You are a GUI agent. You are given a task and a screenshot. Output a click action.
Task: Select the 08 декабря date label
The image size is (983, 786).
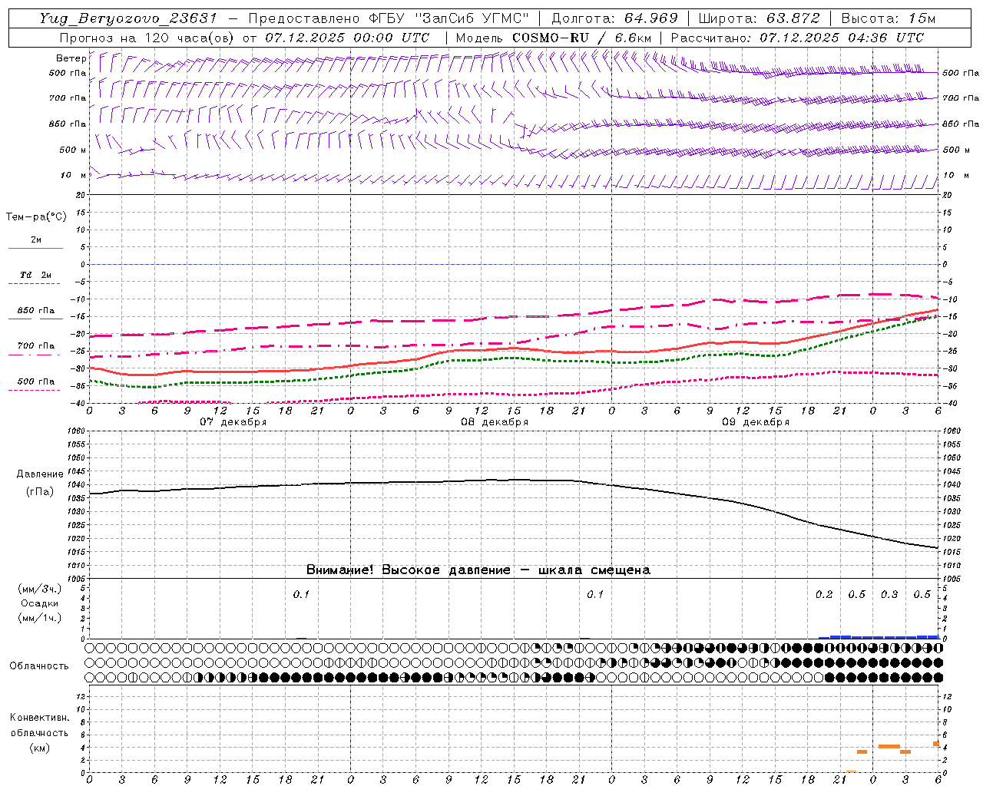coord(495,422)
